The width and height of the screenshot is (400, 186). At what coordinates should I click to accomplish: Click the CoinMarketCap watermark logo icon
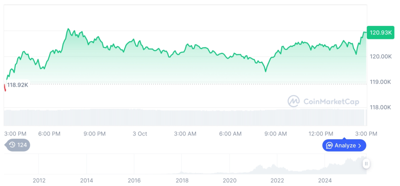[x=293, y=101]
